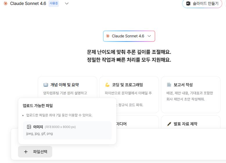
Task: Click the chevron in center model selector
Action: 149,36
